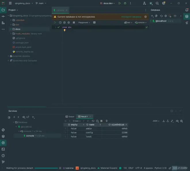
Task: Expand the dist folder
Action: (x=11, y=25)
